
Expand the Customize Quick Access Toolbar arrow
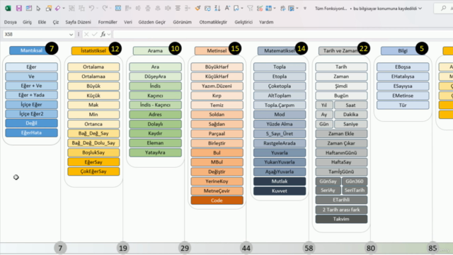coord(305,8)
